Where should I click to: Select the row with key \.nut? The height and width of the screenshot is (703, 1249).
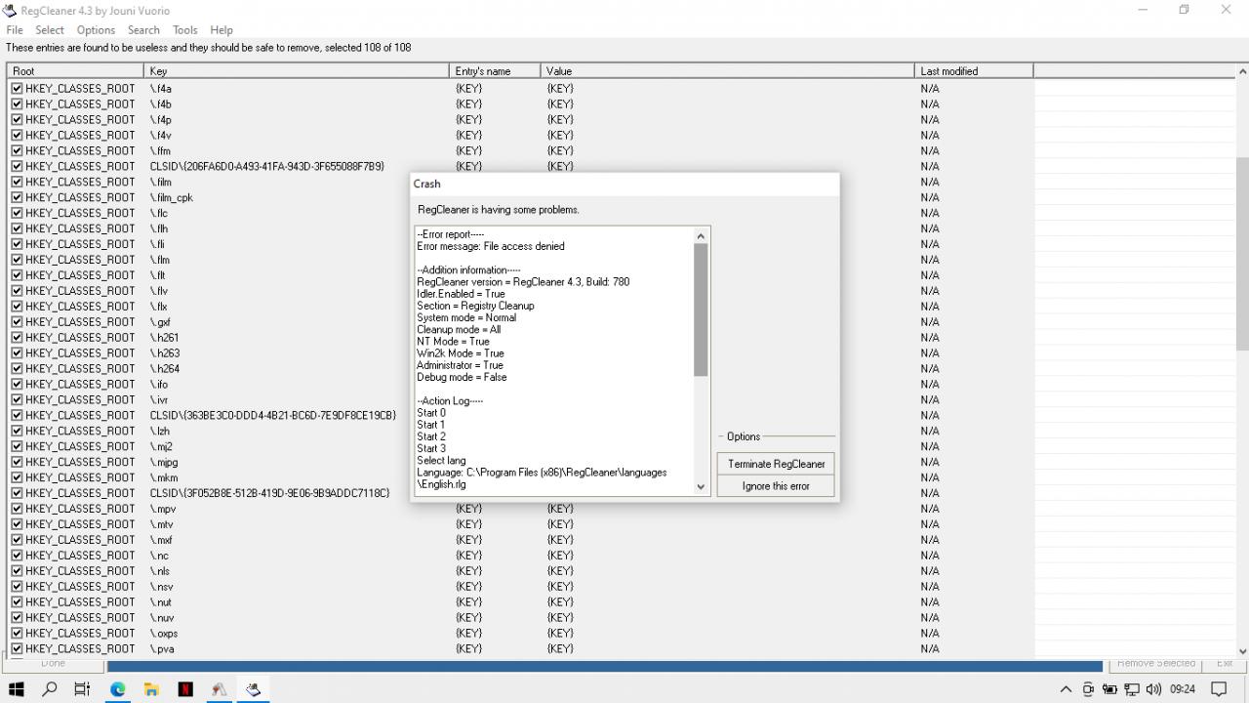click(x=520, y=602)
